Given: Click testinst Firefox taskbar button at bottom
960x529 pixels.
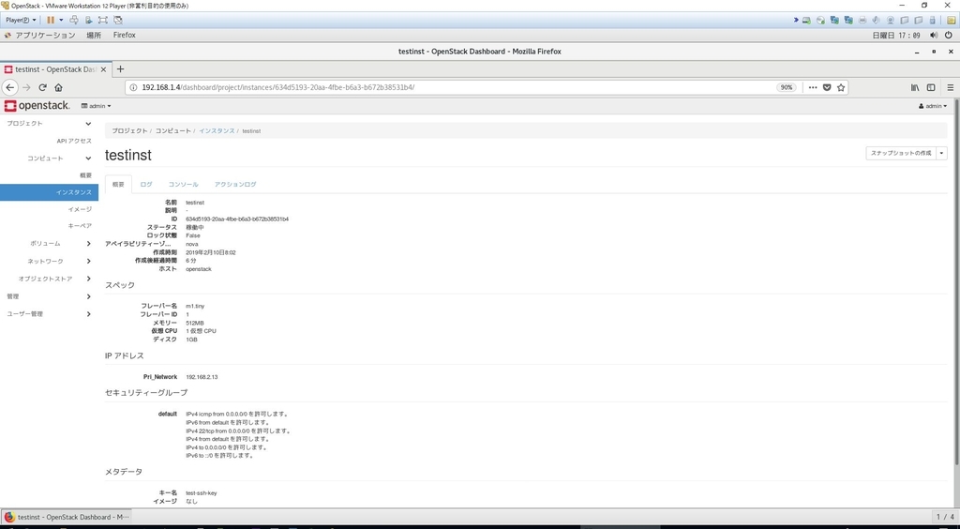Looking at the screenshot, I should pyautogui.click(x=66, y=518).
